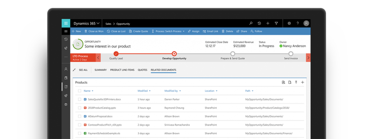This screenshot has width=370, height=139.
Task: Click the help question mark icon
Action: 298,23
